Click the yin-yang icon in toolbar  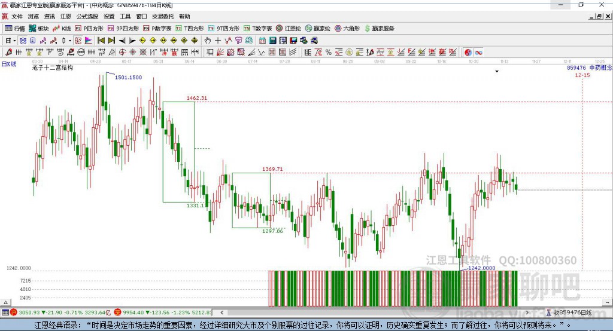(468, 53)
